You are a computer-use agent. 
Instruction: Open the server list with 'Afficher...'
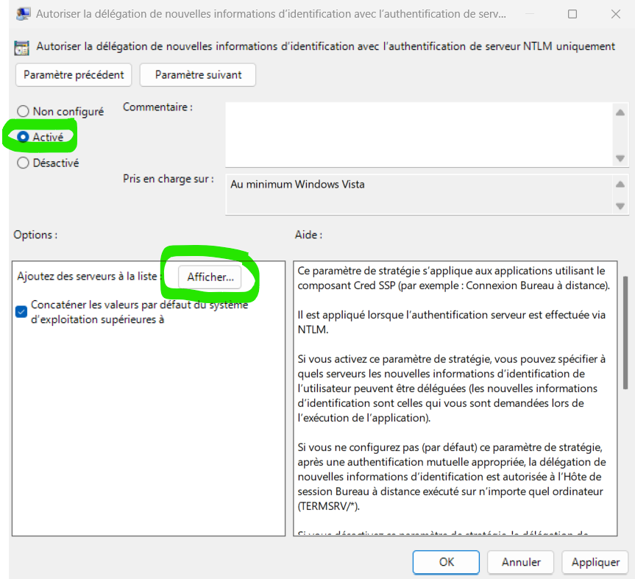coord(210,277)
